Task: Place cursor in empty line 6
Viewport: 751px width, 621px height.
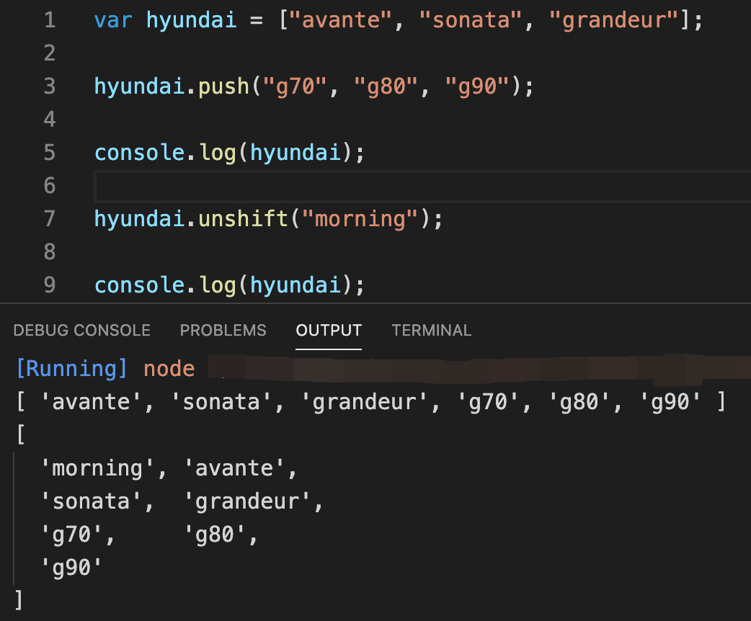Action: click(422, 186)
